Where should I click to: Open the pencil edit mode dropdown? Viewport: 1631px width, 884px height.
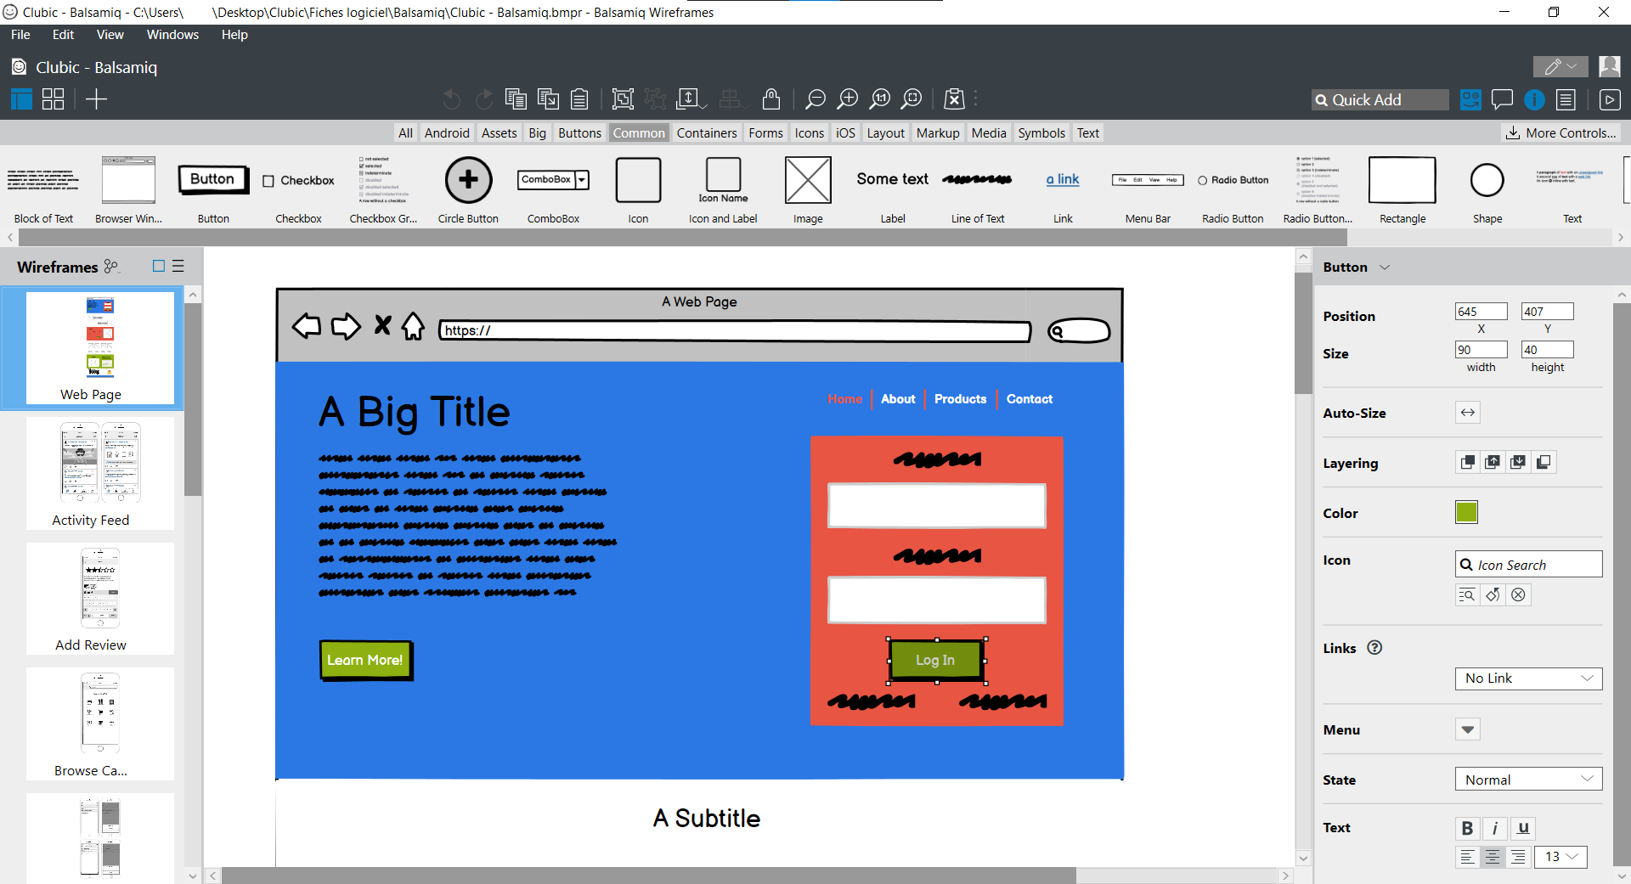[1560, 66]
